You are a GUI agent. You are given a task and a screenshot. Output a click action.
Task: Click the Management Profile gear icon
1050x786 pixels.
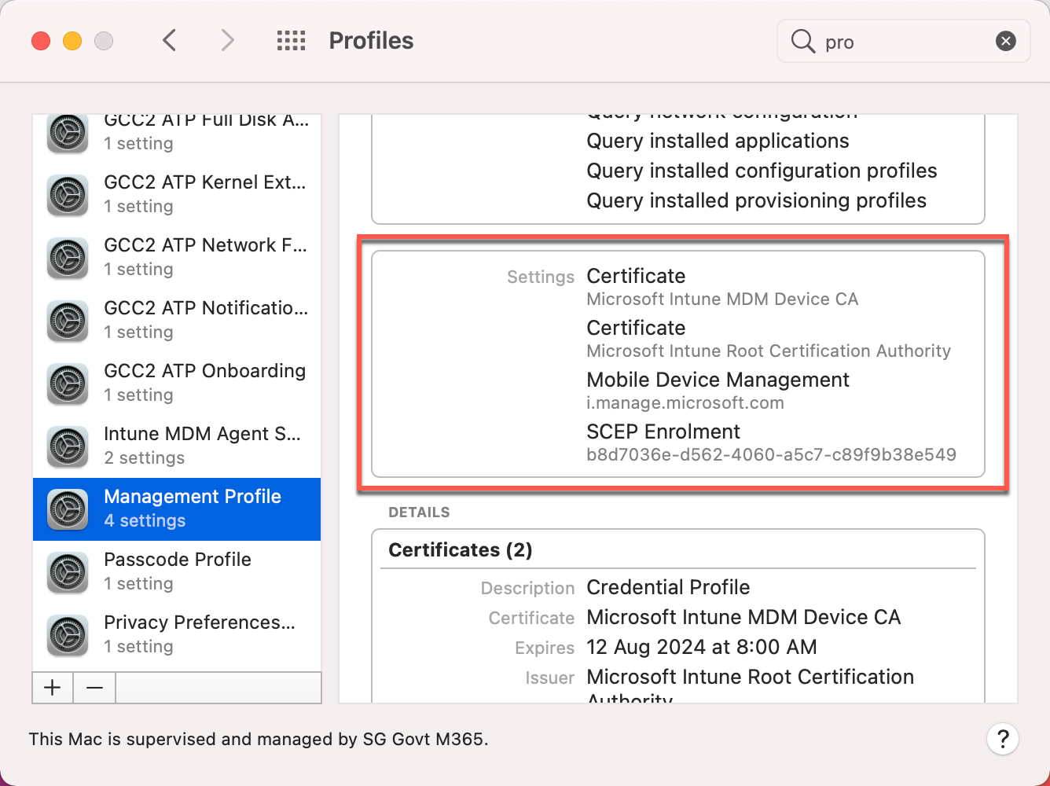67,509
